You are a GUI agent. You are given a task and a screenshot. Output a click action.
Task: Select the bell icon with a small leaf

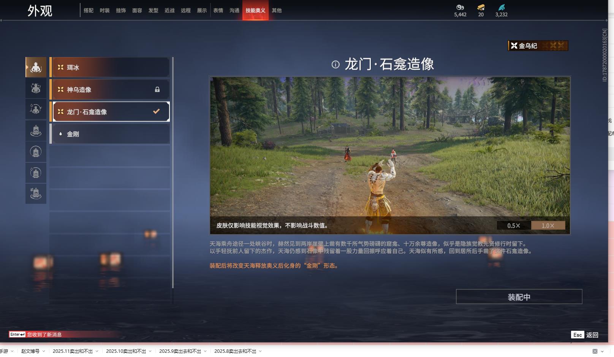pyautogui.click(x=36, y=194)
